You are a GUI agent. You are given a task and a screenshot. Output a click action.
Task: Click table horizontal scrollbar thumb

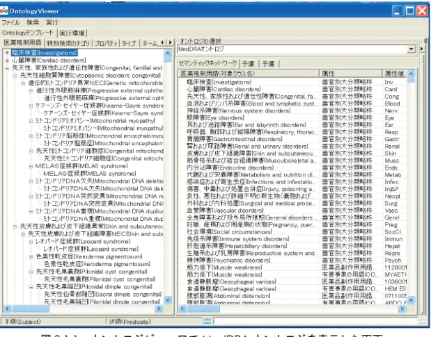[x=203, y=309]
